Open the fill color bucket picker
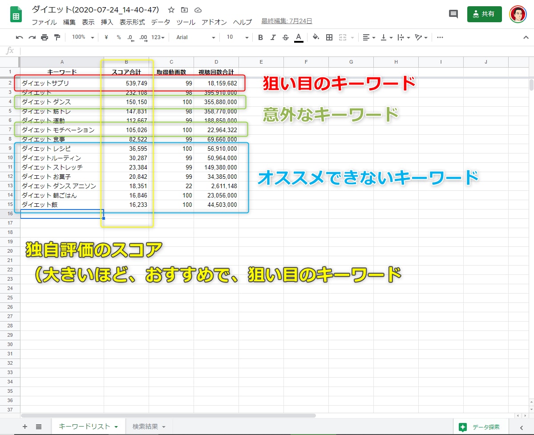The width and height of the screenshot is (534, 435). pos(316,37)
